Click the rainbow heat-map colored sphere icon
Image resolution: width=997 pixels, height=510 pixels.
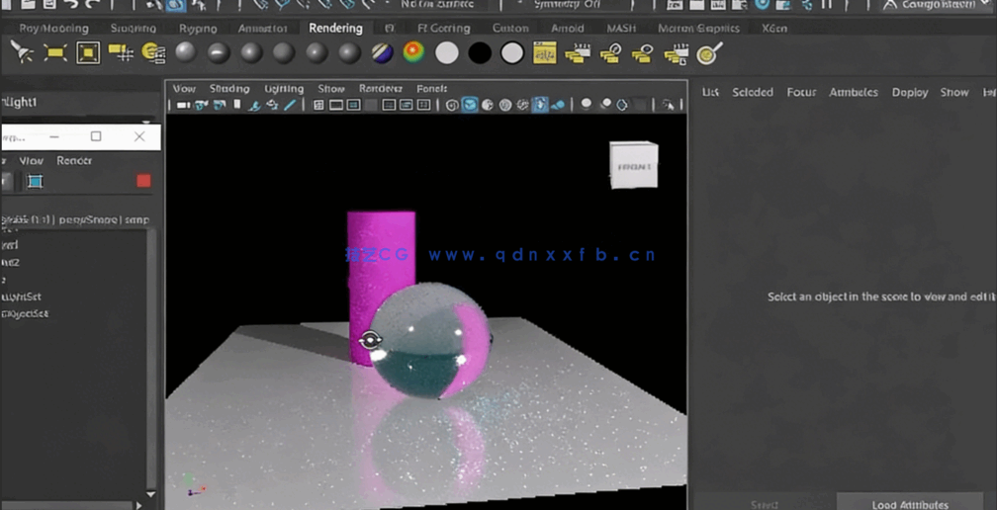(413, 52)
